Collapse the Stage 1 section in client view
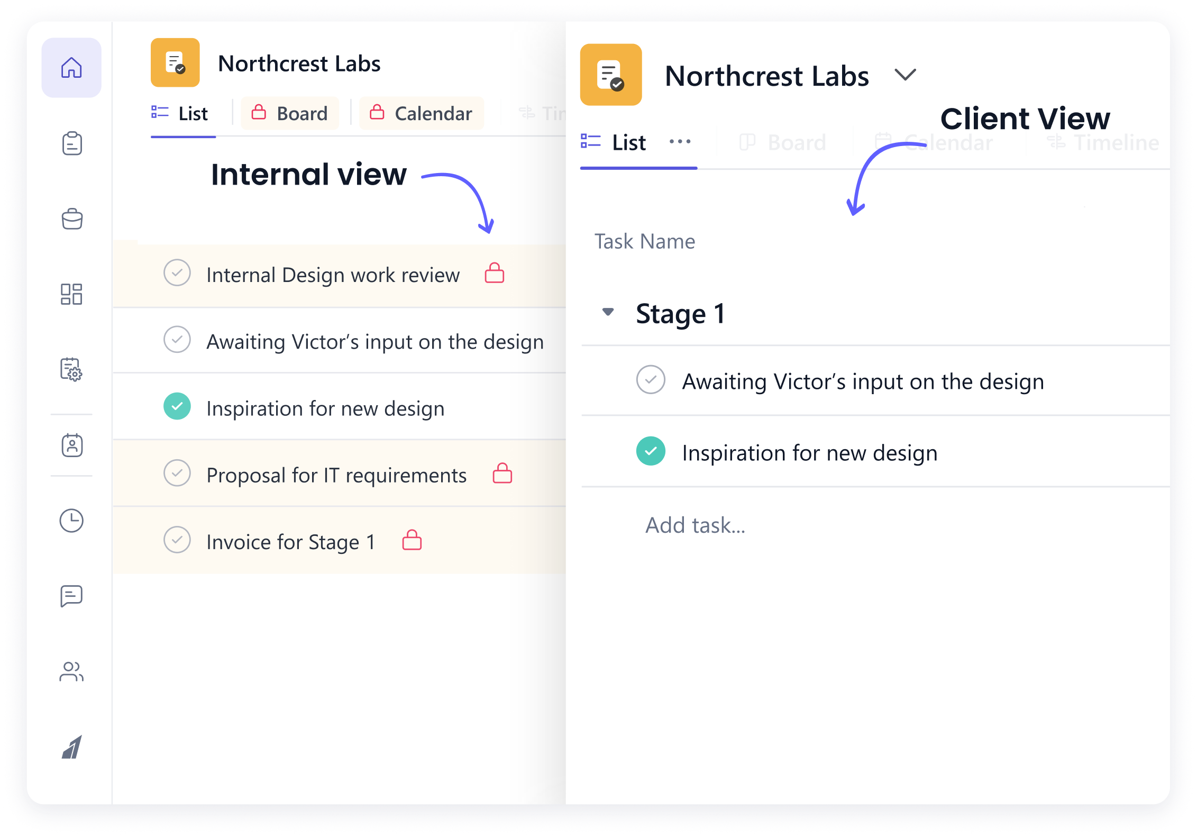The height and width of the screenshot is (837, 1197). 608,313
